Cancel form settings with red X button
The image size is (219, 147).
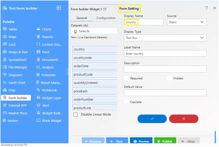[184, 119]
